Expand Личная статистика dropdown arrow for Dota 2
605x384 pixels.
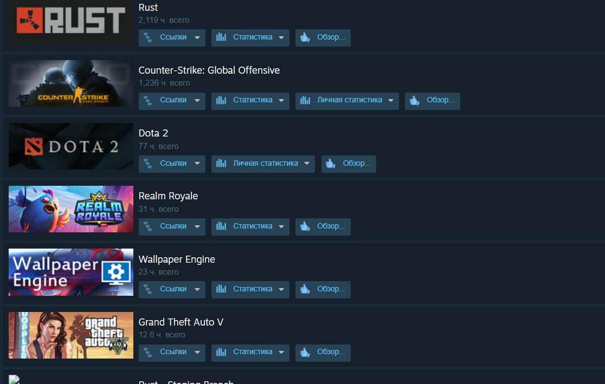(307, 164)
